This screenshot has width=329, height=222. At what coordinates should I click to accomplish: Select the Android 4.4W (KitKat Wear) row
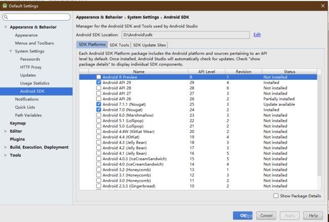pyautogui.click(x=198, y=131)
